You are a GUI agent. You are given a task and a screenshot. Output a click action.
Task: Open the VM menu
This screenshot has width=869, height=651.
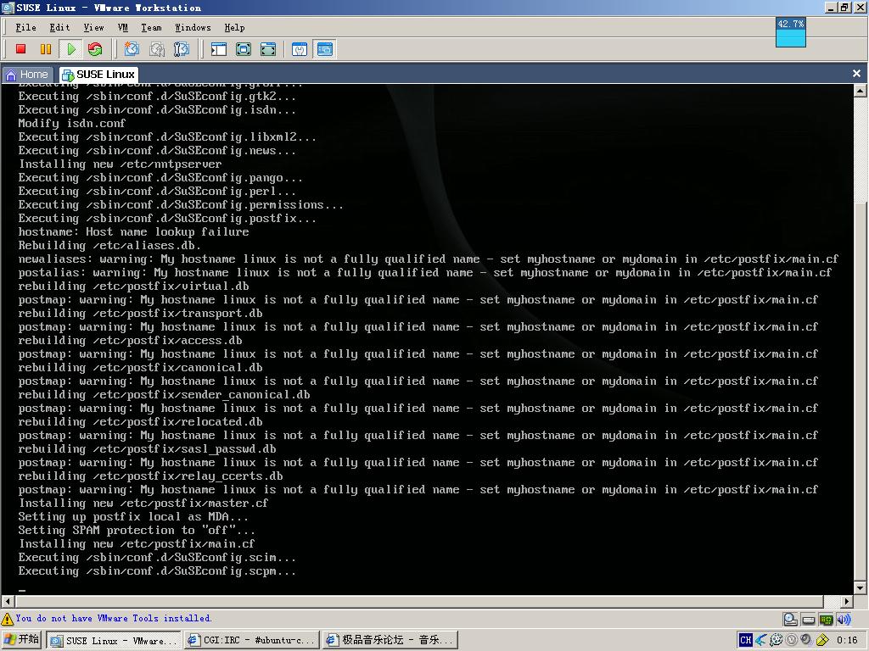point(123,27)
